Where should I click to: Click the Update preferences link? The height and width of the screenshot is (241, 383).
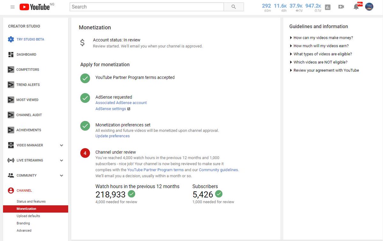pyautogui.click(x=112, y=136)
